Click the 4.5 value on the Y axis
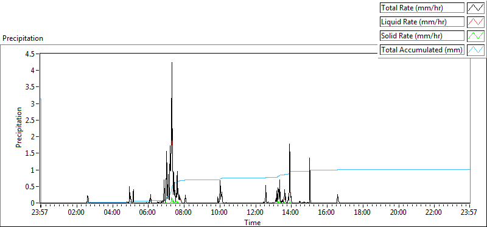Screen dimensions: 487x227 [x=32, y=54]
